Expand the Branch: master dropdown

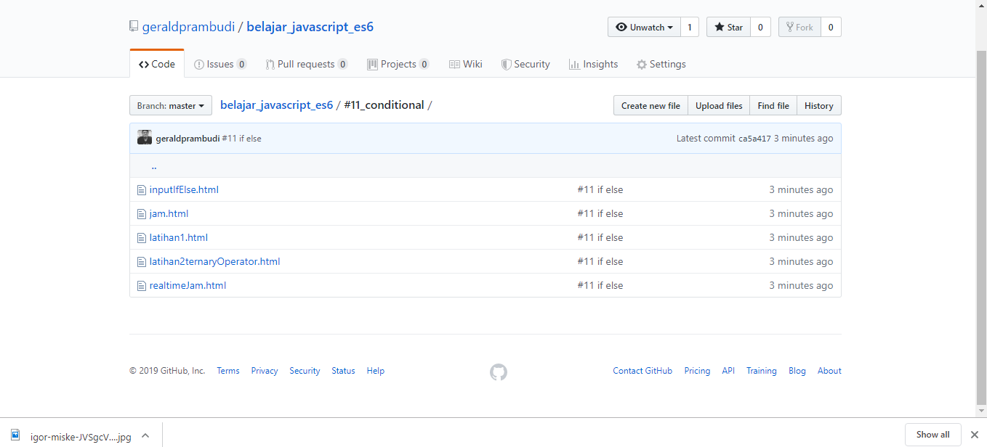click(x=170, y=105)
